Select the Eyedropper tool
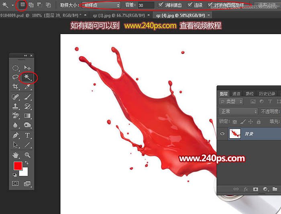 pyautogui.click(x=27, y=87)
